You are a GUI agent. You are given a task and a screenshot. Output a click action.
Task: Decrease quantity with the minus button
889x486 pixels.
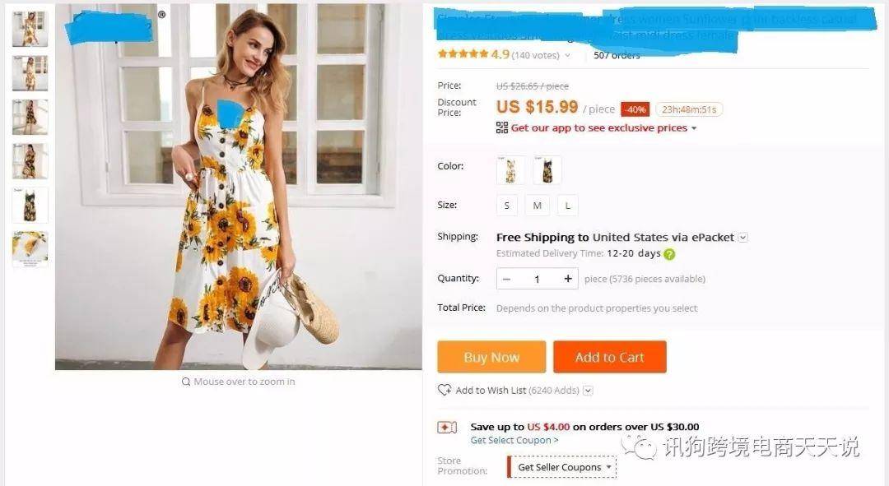point(506,279)
